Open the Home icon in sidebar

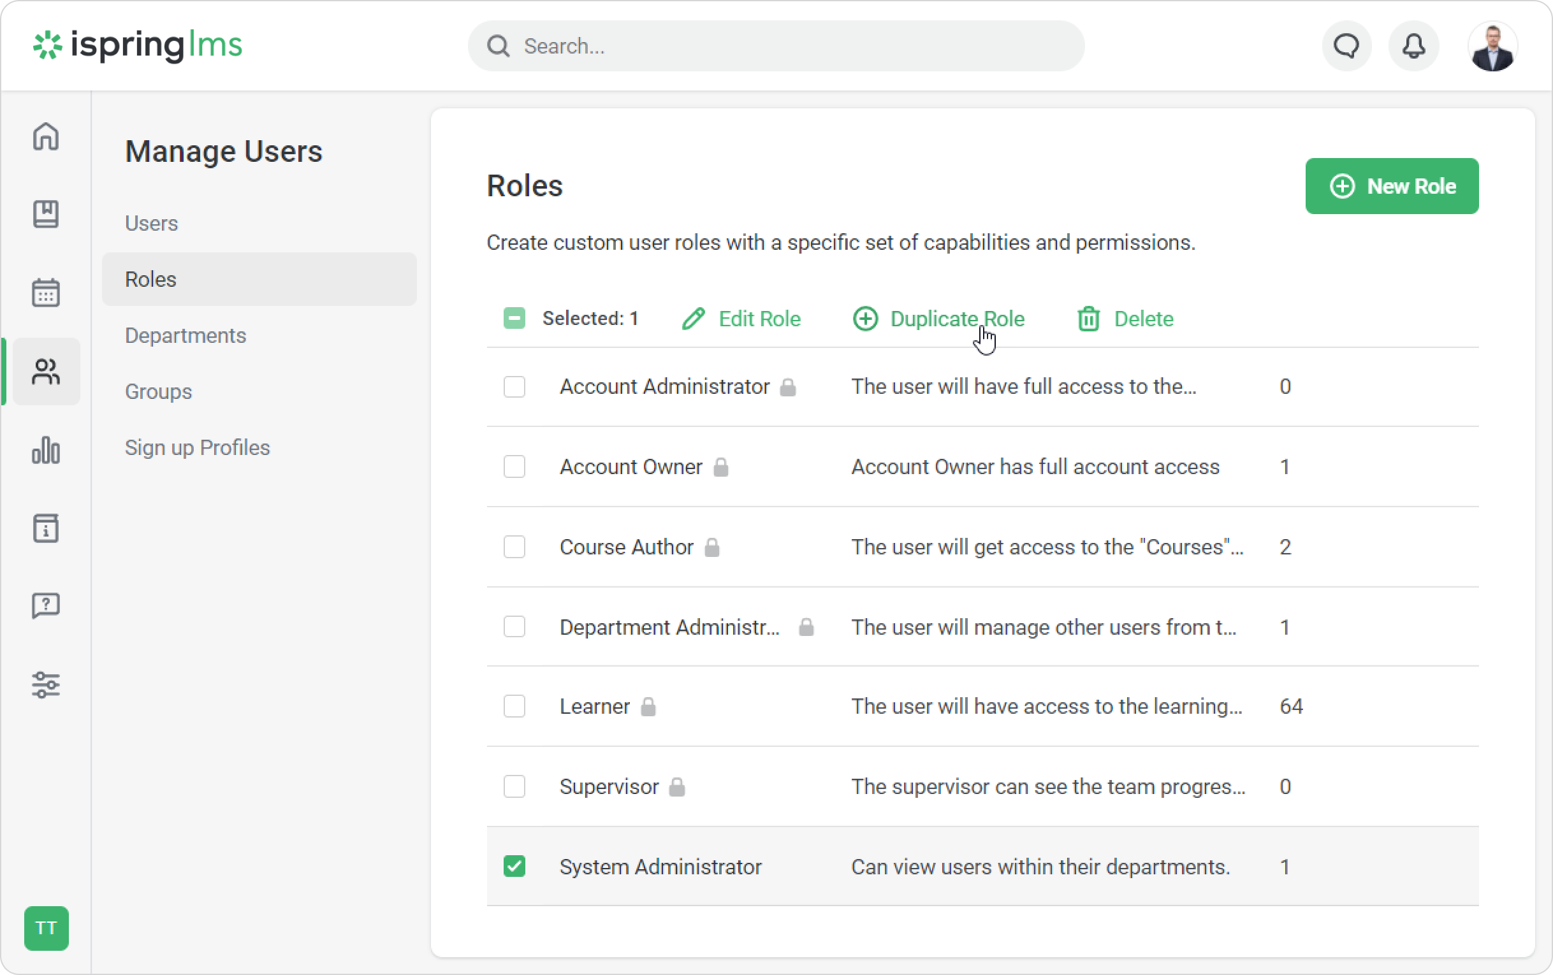tap(46, 137)
